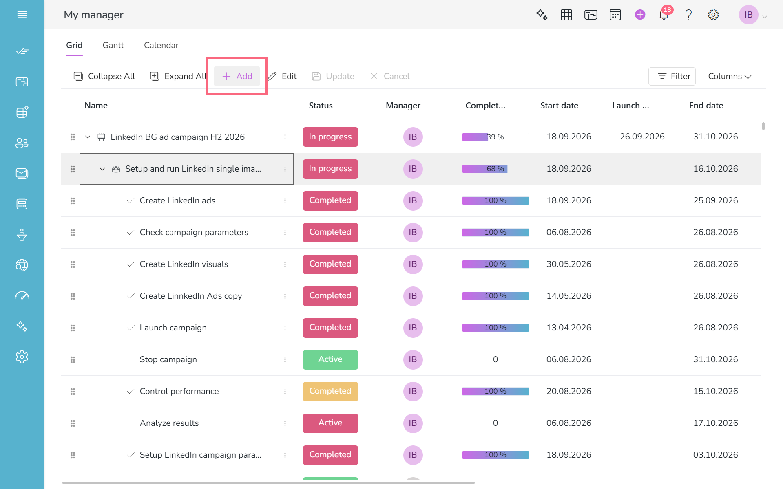Open the settings gear in left sidebar

click(22, 357)
